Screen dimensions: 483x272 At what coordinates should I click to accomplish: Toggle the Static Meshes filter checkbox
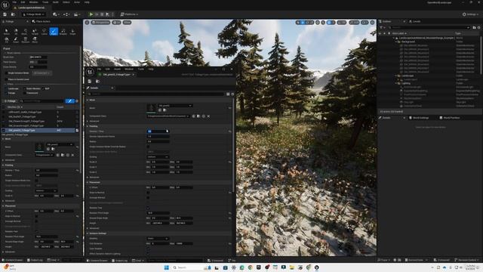coord(24,88)
